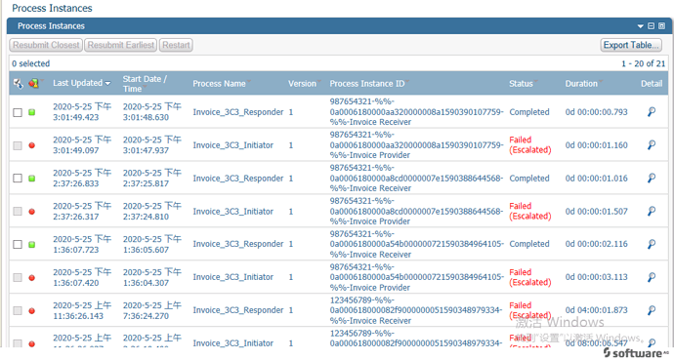
Task: Check the box for 2:37:26.833 Invoice_3C3_Responder row
Action: [18, 179]
